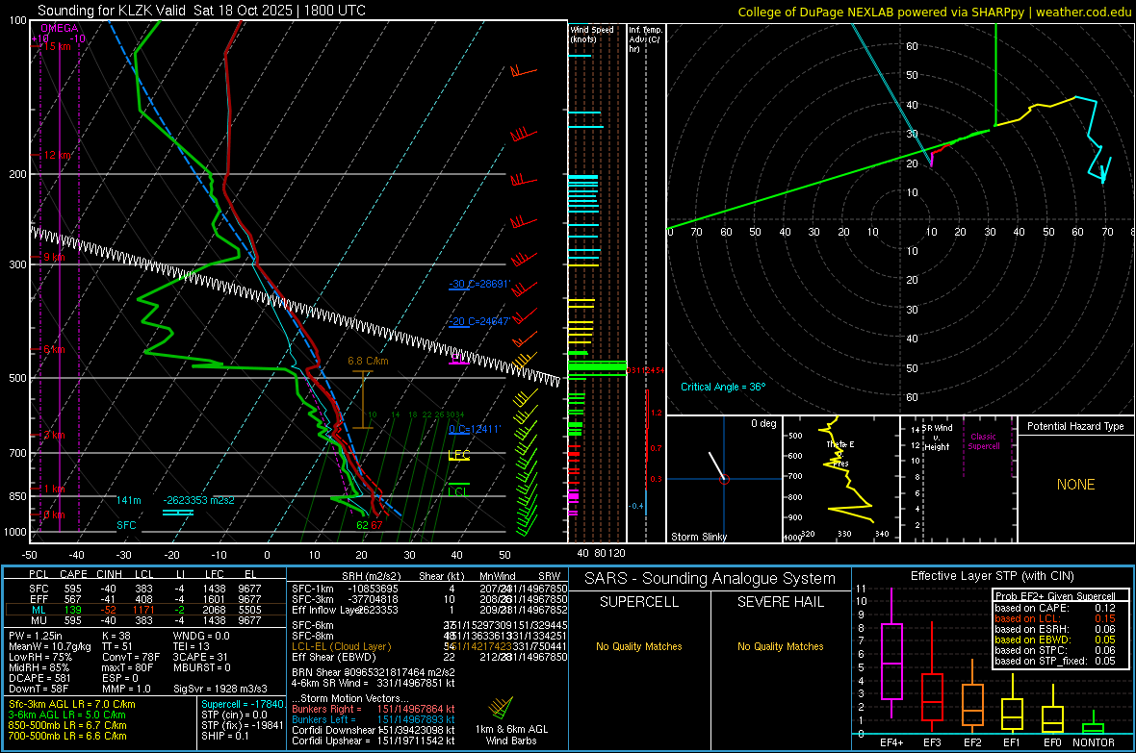Click the 'SRH (m2/s2)' column header
Screen dimensions: 1136x753
[372, 576]
